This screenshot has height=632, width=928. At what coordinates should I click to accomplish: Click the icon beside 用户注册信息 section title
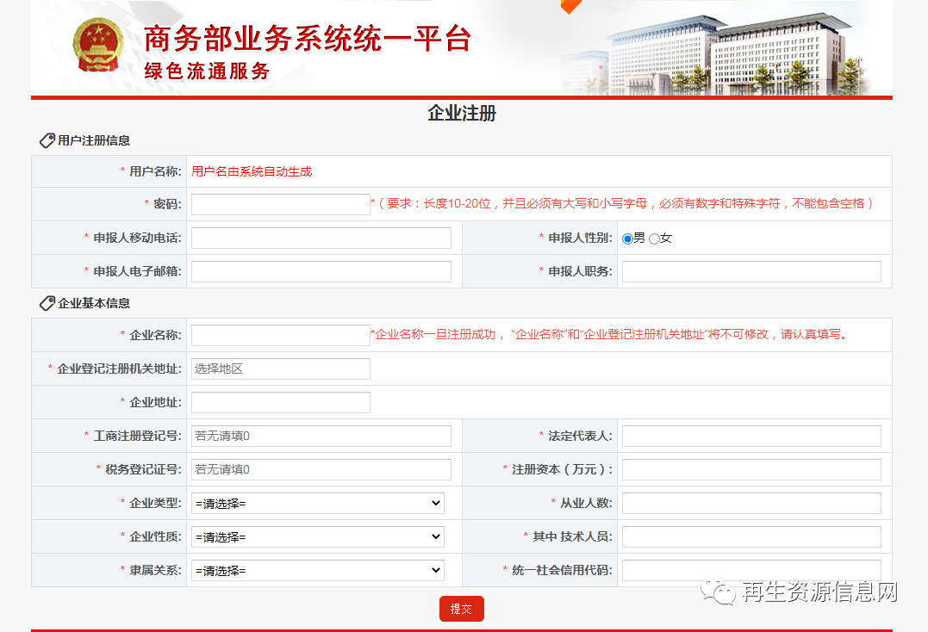click(47, 139)
